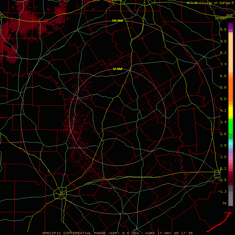Click the 3.4 color scale value
Screen dimensions: 235x235
coord(223,122)
